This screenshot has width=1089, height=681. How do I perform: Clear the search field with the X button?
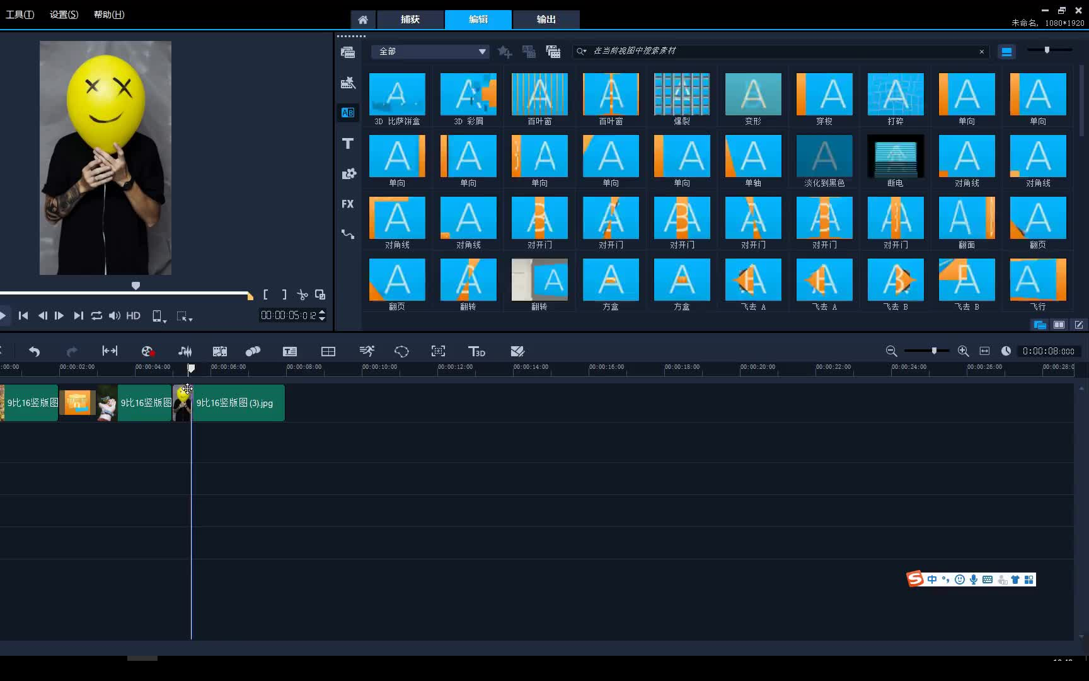[982, 51]
